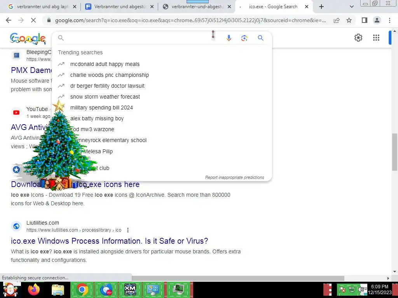
Task: Select dr berger fertility doctor lawsuit suggestion
Action: [x=107, y=86]
